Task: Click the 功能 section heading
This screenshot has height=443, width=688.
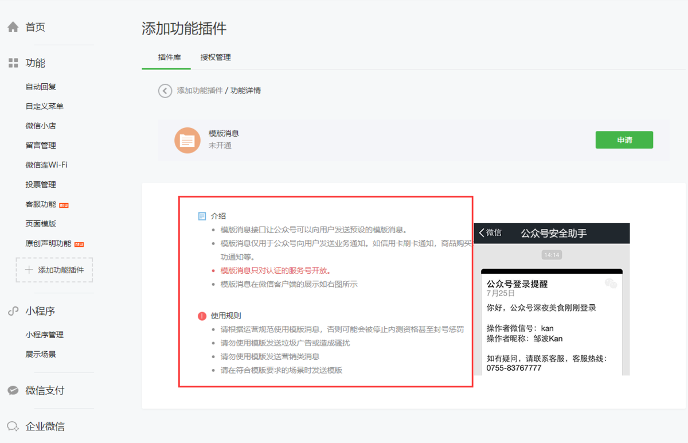Action: click(35, 63)
